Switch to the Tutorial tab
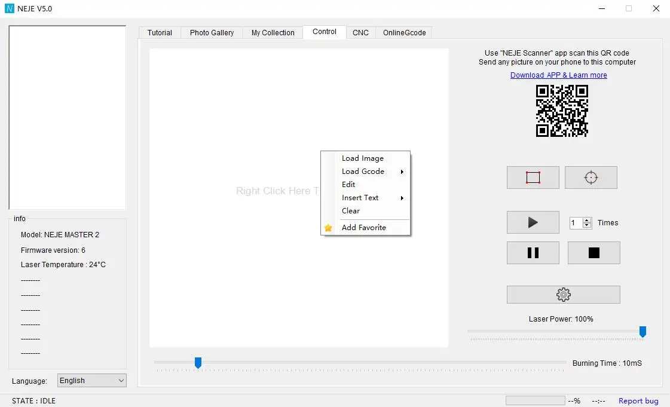Viewport: 670px width, 407px height. pyautogui.click(x=160, y=33)
